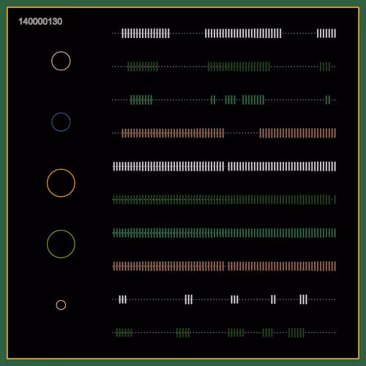Click the lower continuous salmon tick row

[x=224, y=266]
